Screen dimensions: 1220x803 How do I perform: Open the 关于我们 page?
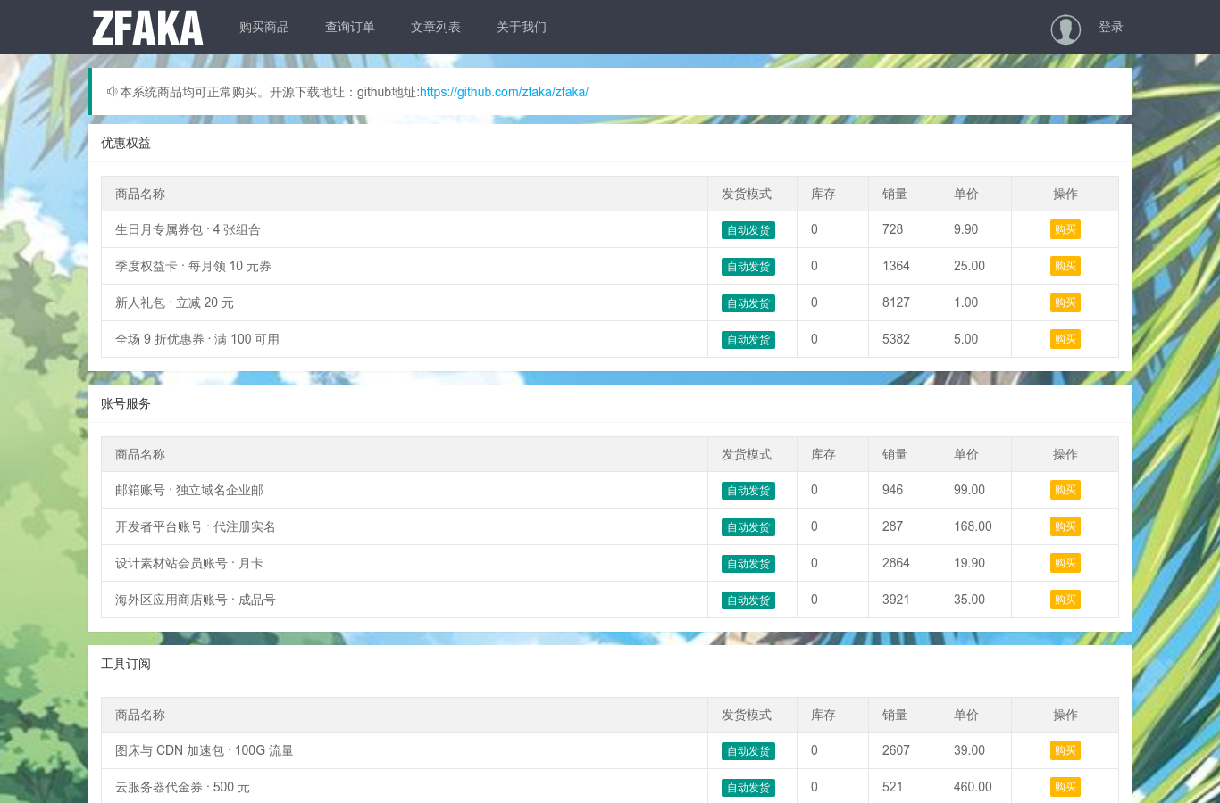tap(522, 28)
